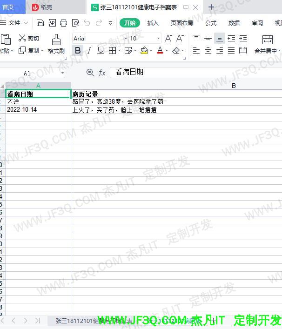Toggle Align Left icon

[196, 51]
